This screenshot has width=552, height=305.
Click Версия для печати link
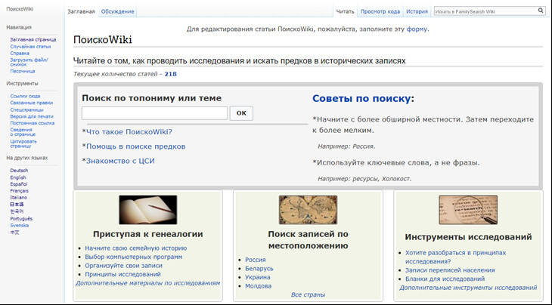[x=32, y=116]
